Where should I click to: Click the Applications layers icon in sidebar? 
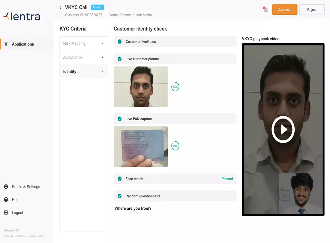[x=6, y=44]
